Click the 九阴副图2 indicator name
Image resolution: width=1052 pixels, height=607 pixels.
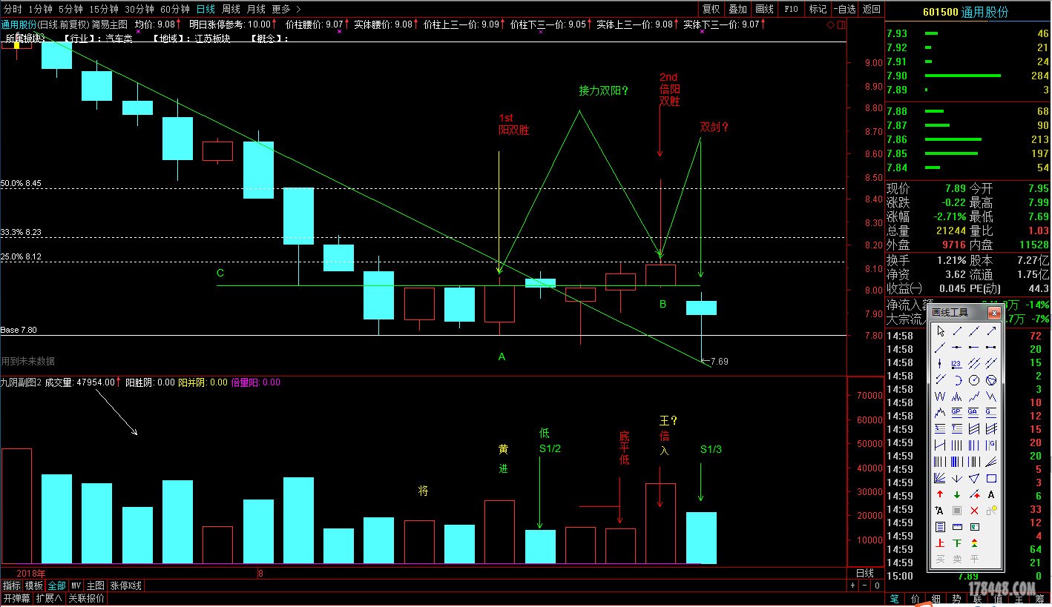pyautogui.click(x=21, y=382)
